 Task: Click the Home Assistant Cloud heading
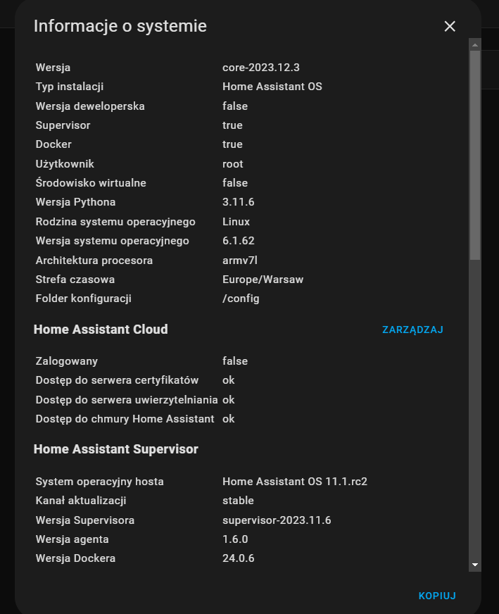(x=101, y=330)
